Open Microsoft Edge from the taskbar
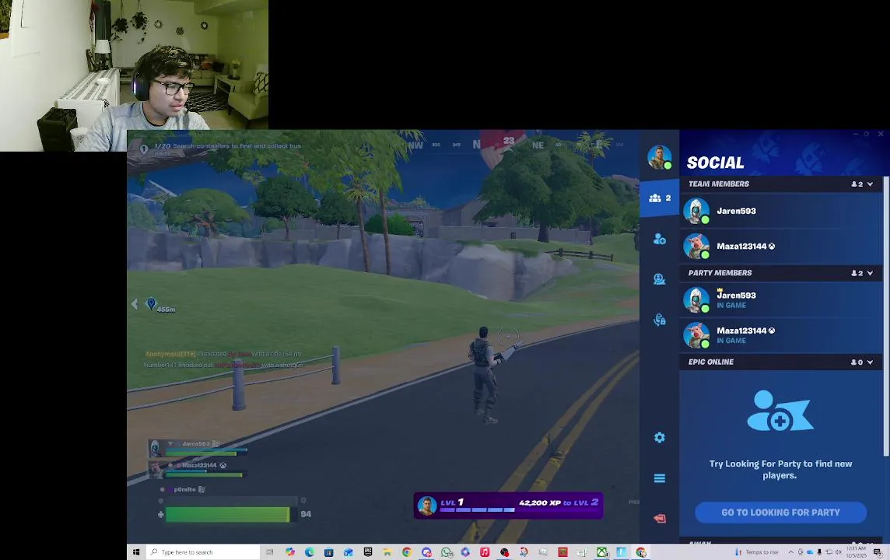The width and height of the screenshot is (890, 560). click(310, 552)
